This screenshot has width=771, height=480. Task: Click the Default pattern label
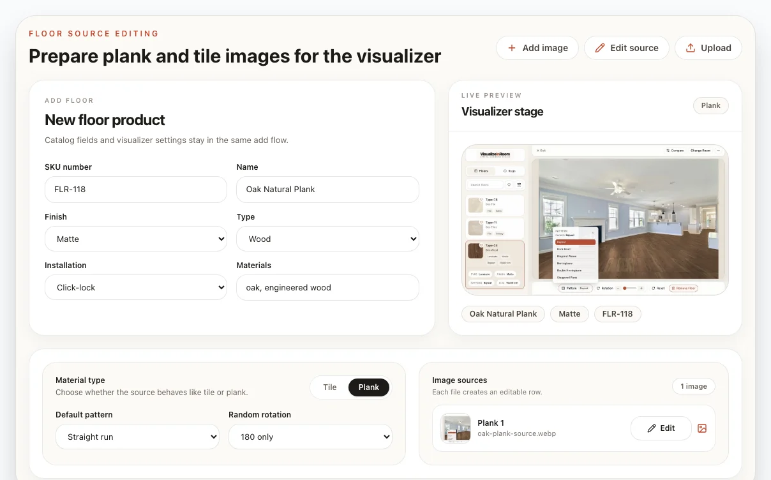point(84,415)
